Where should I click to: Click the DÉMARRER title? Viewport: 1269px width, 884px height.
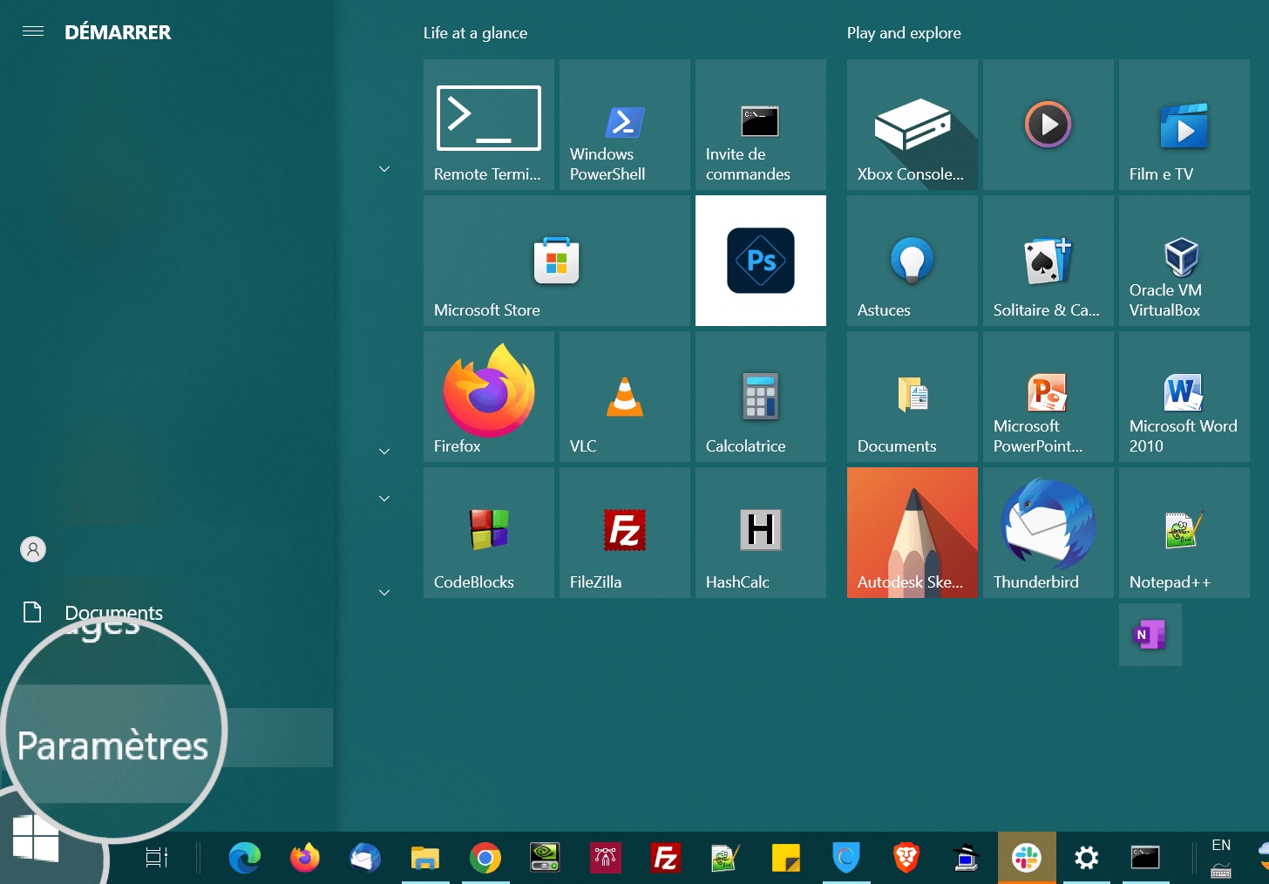click(x=118, y=32)
